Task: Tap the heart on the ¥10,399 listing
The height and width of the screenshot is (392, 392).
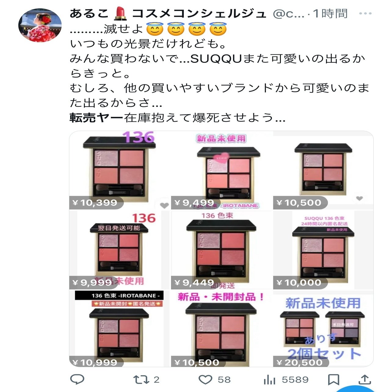Action: tap(164, 205)
